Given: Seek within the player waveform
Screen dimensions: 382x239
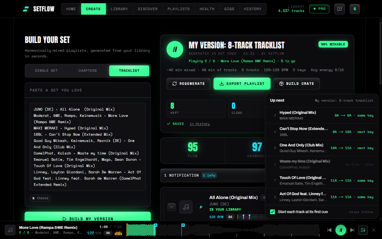Looking at the screenshot, I should (223, 230).
